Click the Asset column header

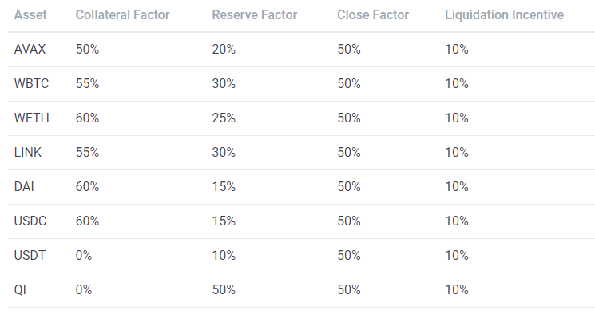coord(30,15)
